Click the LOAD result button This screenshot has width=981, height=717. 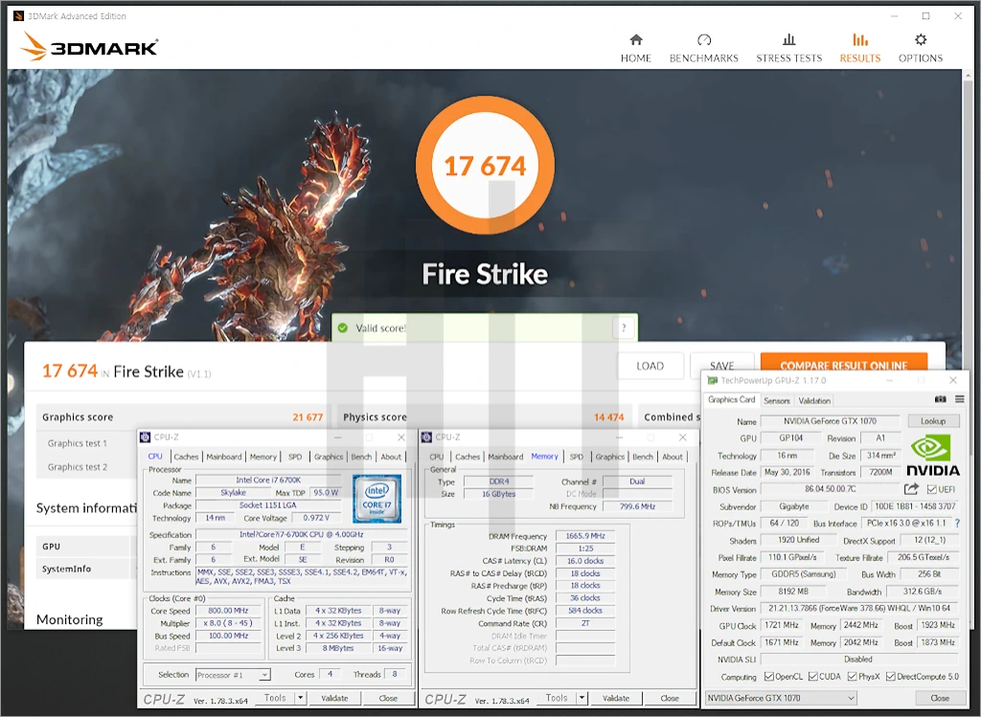[x=650, y=366]
